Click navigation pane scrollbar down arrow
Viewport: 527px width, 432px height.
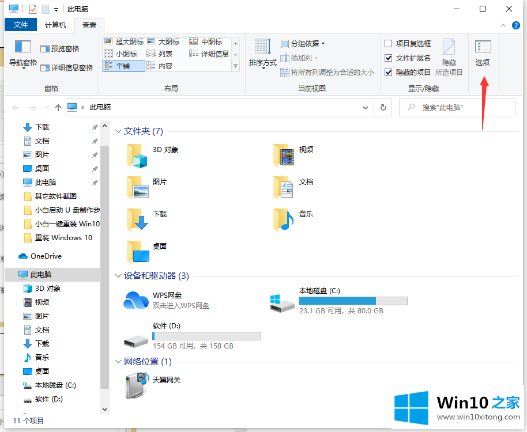click(x=104, y=410)
